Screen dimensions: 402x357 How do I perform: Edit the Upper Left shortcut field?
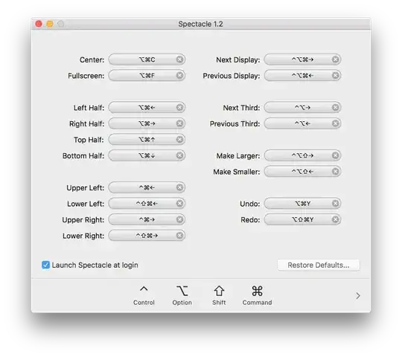click(x=147, y=187)
